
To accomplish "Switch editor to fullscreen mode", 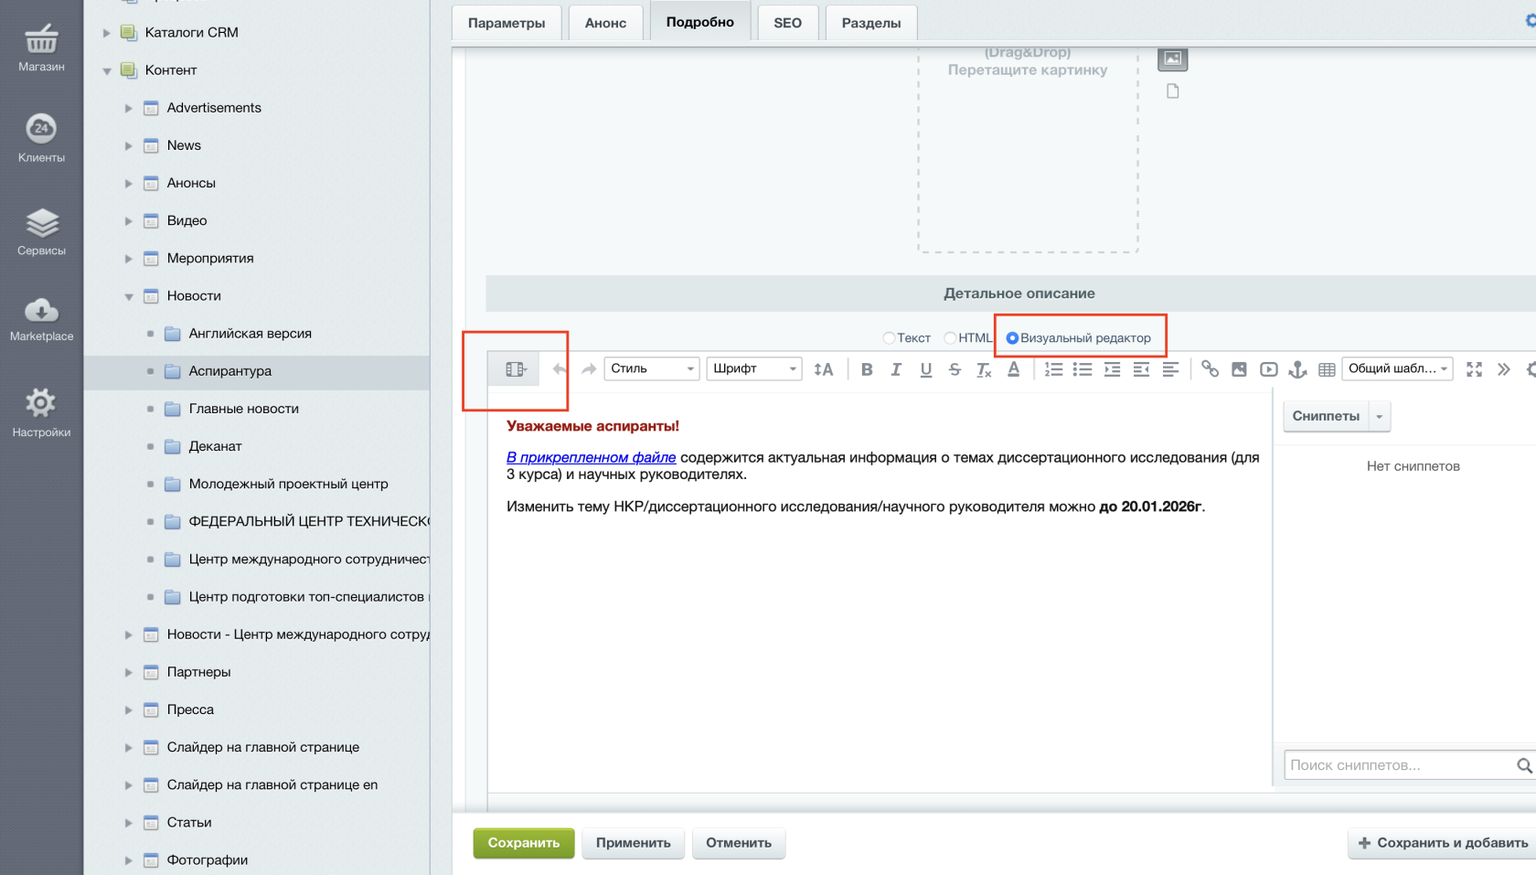I will tap(1474, 369).
